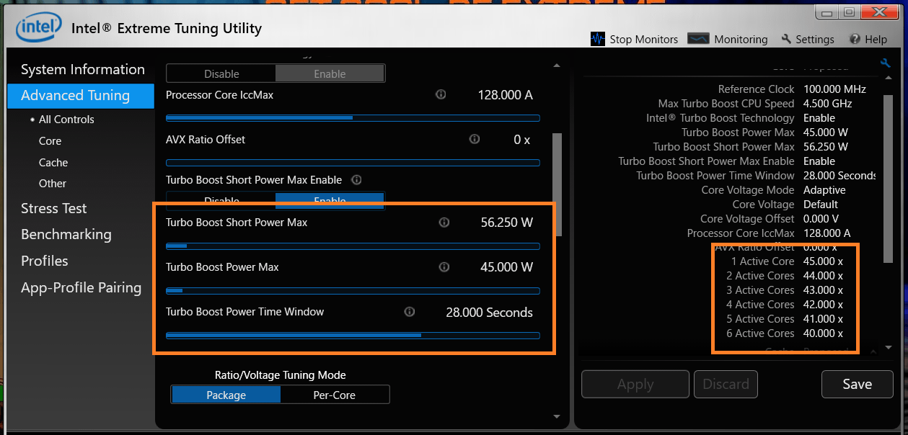The height and width of the screenshot is (435, 908).
Task: Open System Information section
Action: pyautogui.click(x=83, y=69)
